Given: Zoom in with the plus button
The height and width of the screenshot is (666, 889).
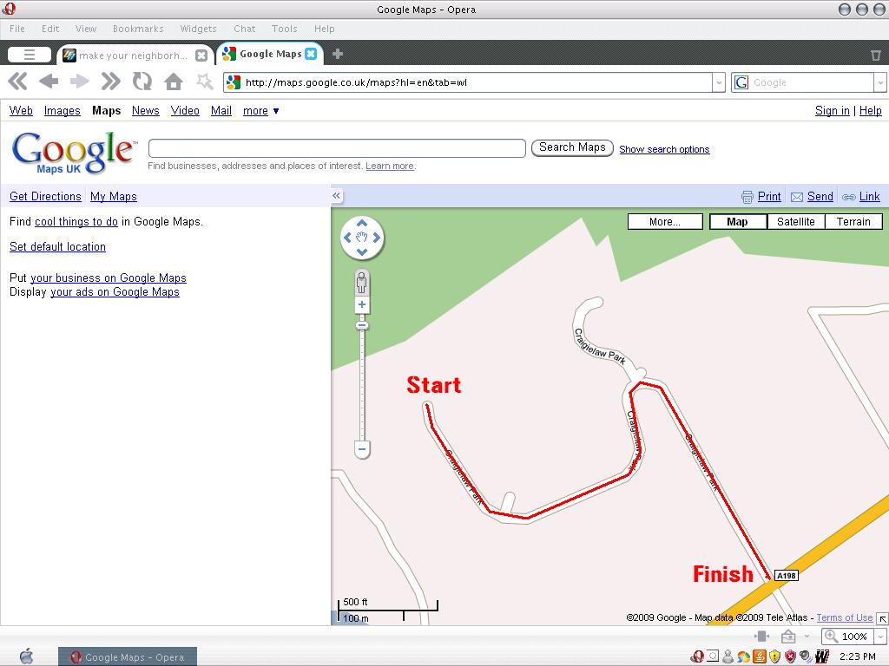Looking at the screenshot, I should pos(362,304).
